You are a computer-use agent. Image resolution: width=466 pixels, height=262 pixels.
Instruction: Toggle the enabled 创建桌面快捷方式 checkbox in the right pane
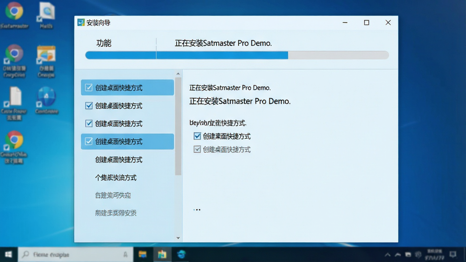[197, 136]
